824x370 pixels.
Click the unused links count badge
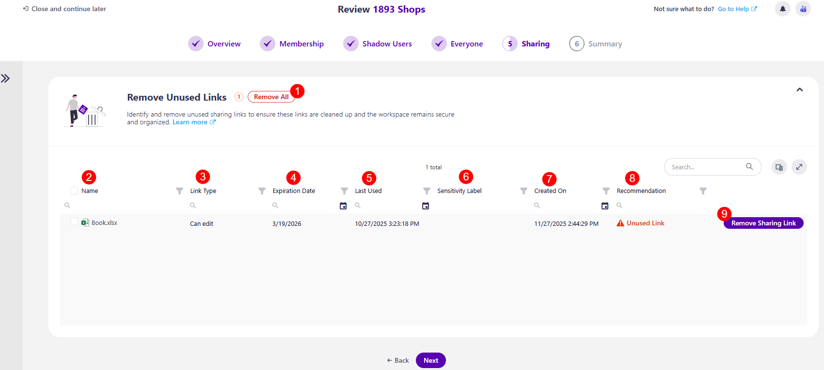tap(238, 97)
